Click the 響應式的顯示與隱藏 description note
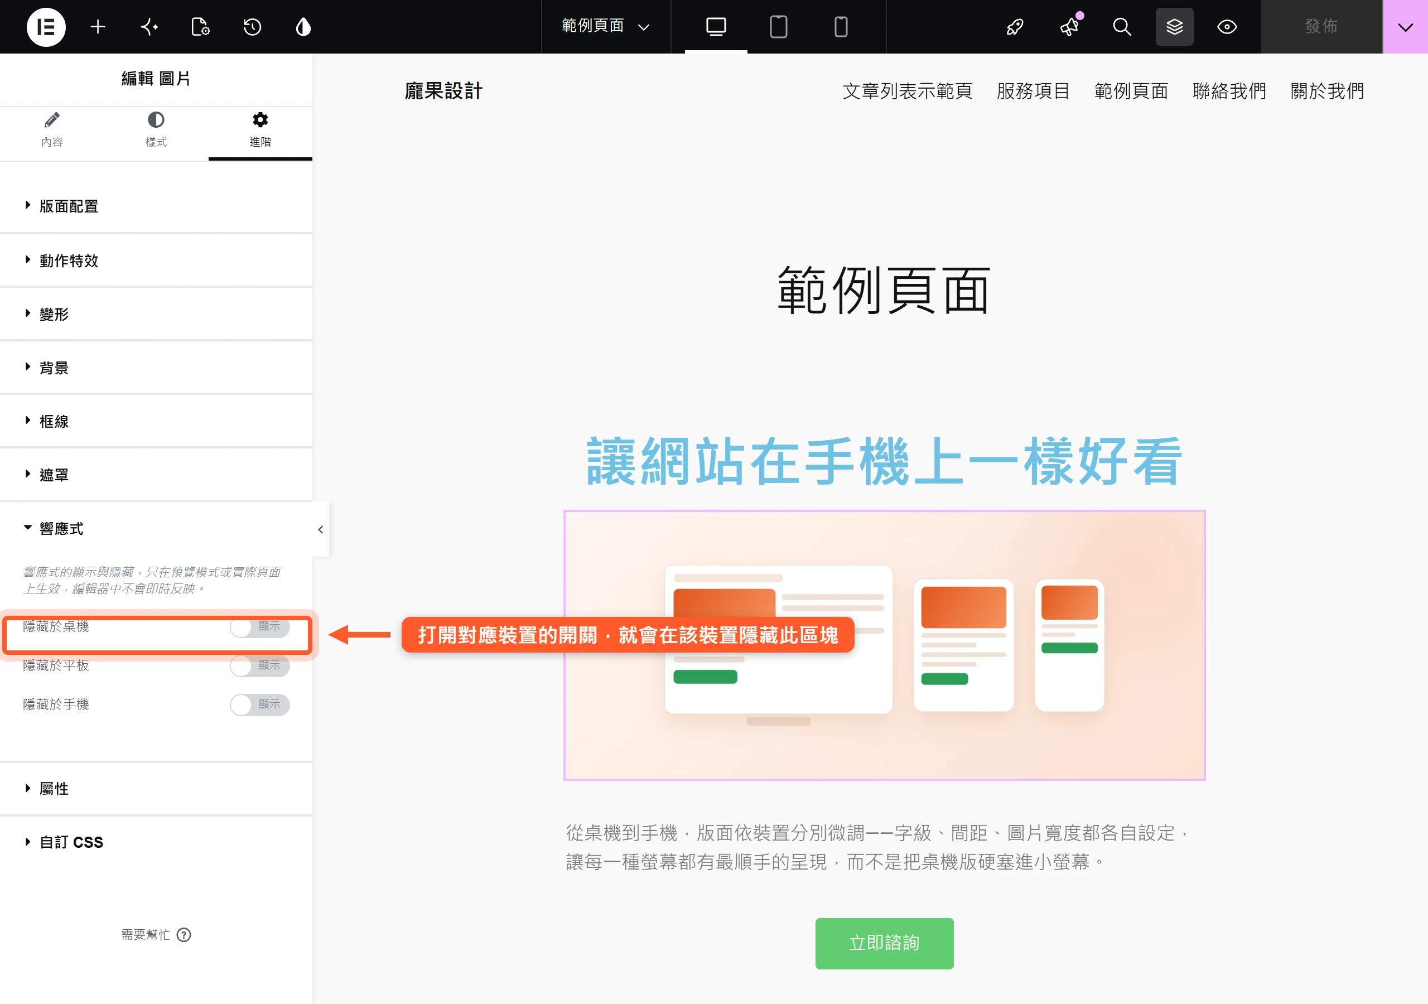The image size is (1428, 1004). click(x=152, y=580)
